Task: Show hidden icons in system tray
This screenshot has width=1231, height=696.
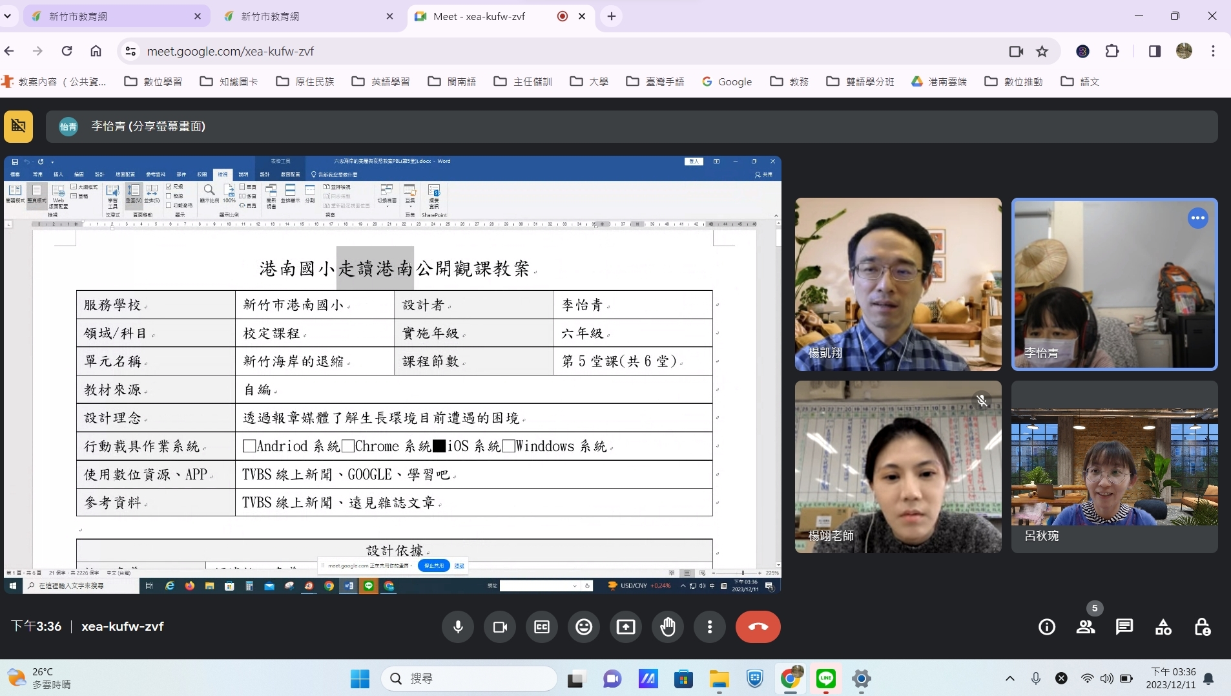Action: click(x=1010, y=679)
